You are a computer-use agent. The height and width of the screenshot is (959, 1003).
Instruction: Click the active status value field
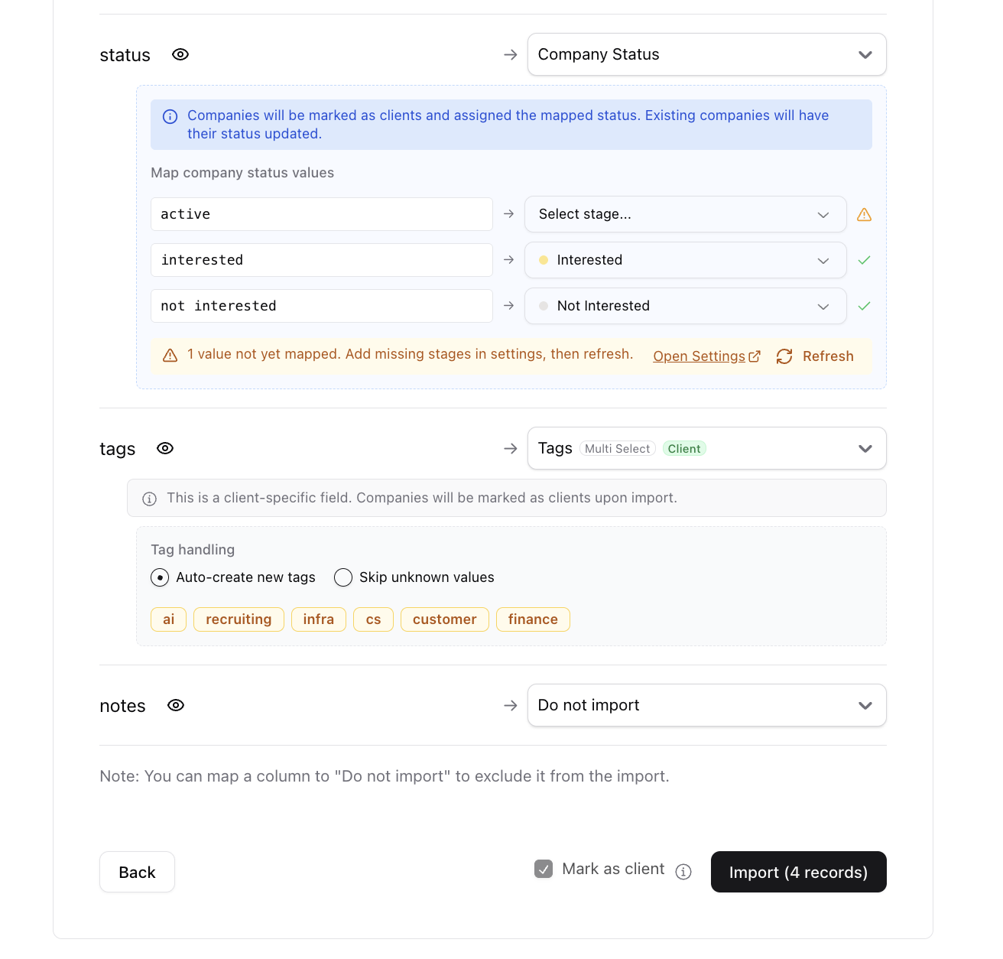click(x=322, y=214)
